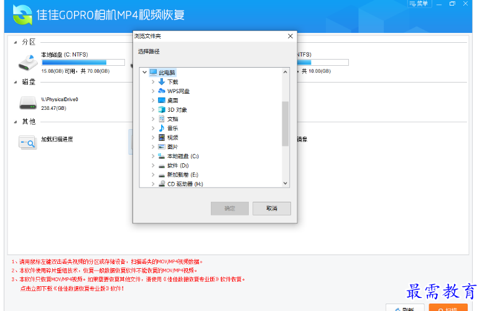Viewport: 482px width, 311px height.
Task: Click the 10.00(GB) partition usage bar
Action: click(x=322, y=63)
